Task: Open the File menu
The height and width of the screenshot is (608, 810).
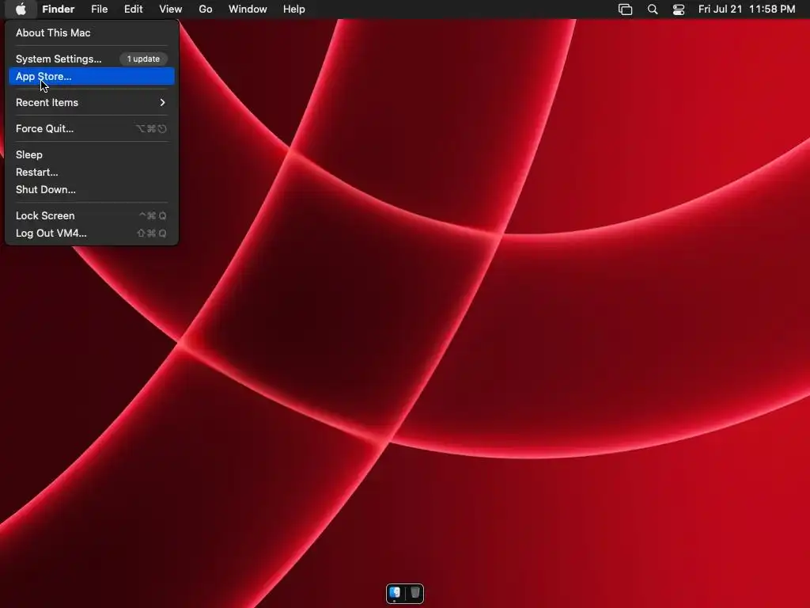Action: point(99,9)
